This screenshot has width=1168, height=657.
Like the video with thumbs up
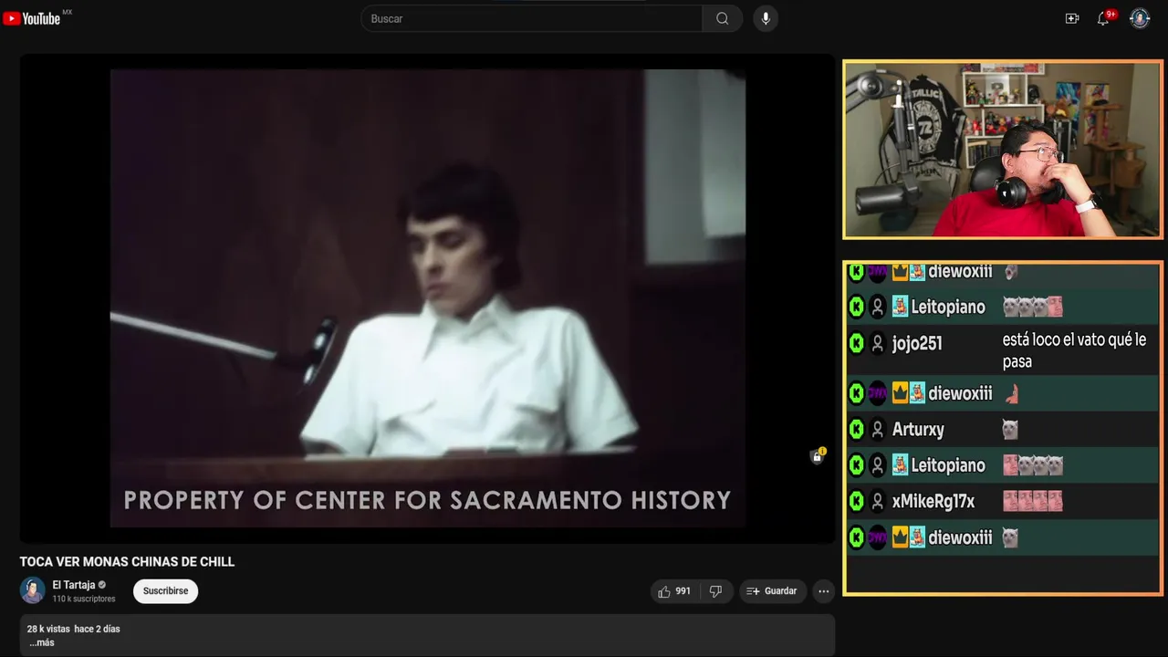[674, 591]
